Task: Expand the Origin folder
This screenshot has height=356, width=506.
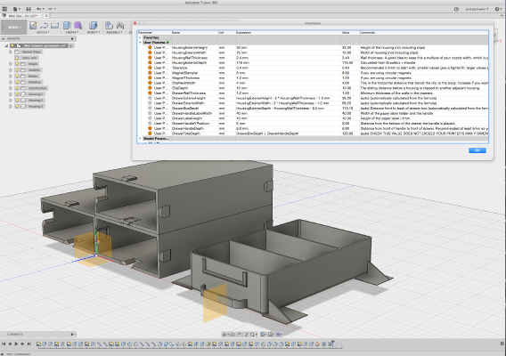Action: (x=11, y=64)
